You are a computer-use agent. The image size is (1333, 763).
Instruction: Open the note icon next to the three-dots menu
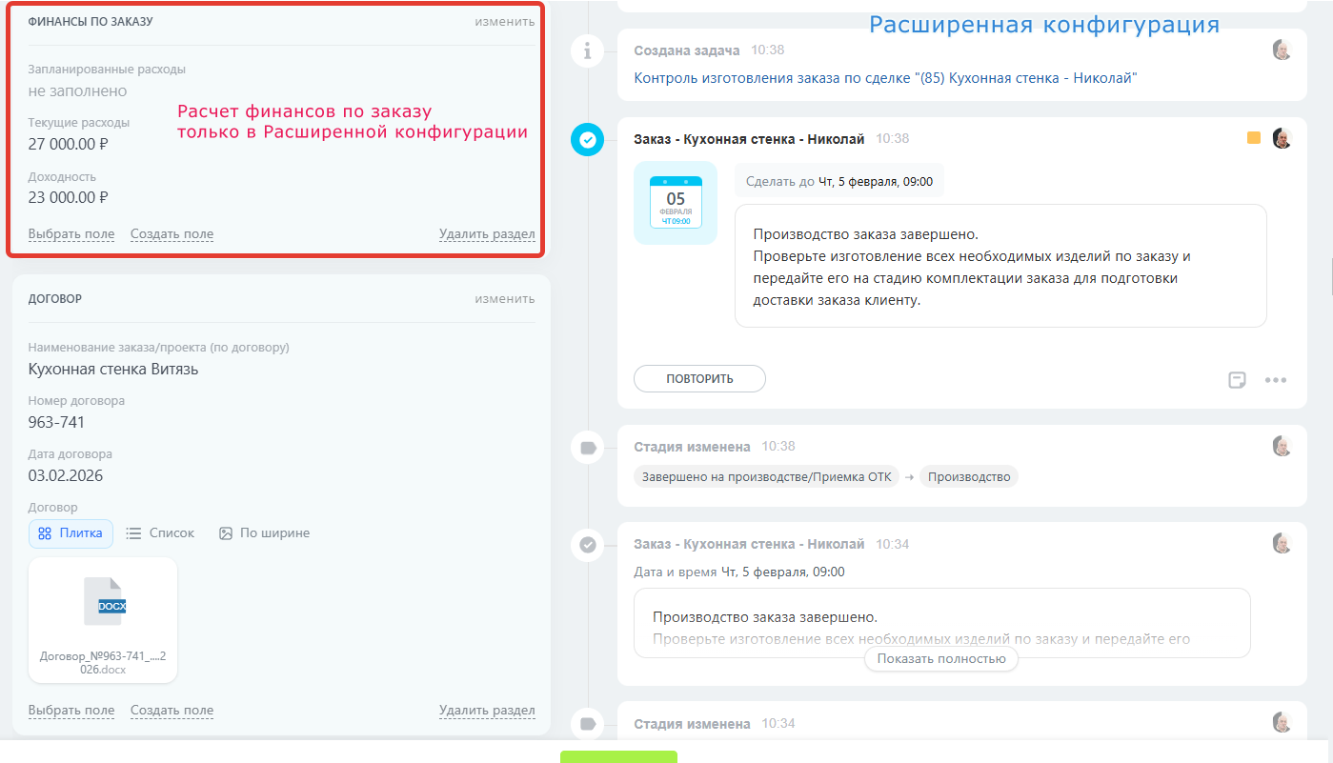(1237, 380)
